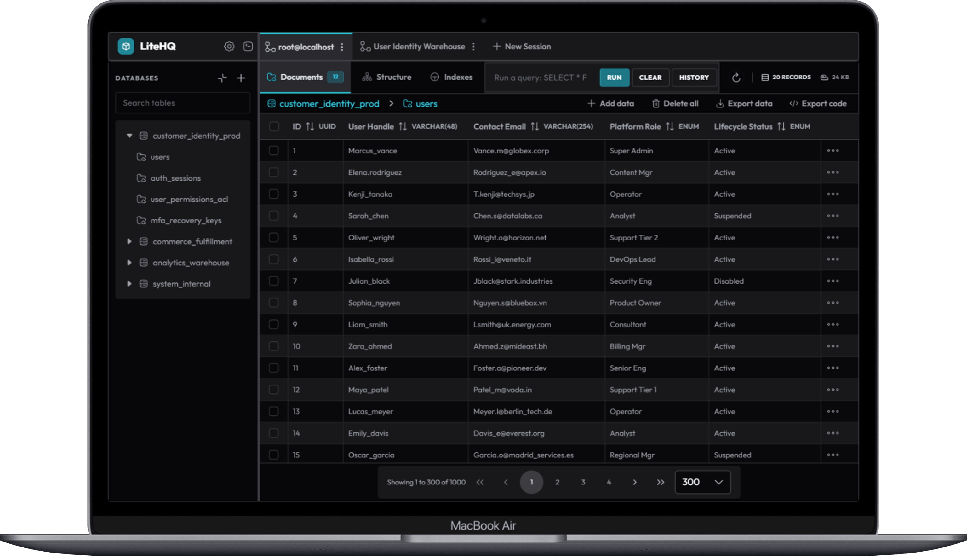Focus the Run a query input field
Viewport: 967px width, 556px height.
pos(541,78)
